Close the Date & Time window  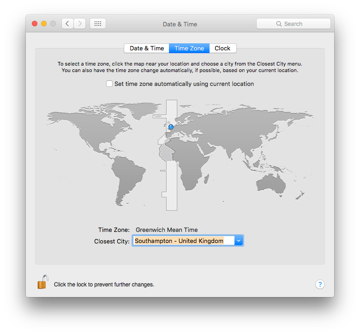click(x=35, y=24)
